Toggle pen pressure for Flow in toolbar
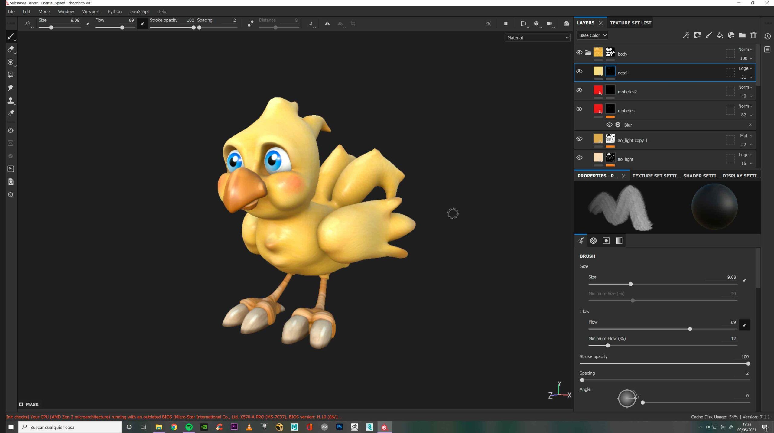The width and height of the screenshot is (774, 433). click(142, 24)
